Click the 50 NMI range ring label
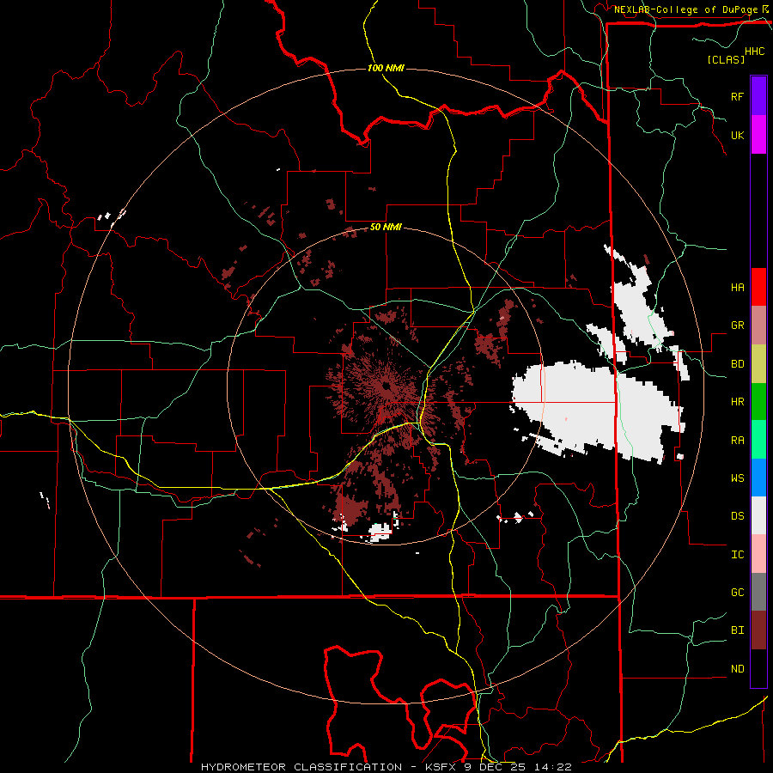This screenshot has height=773, width=773. pyautogui.click(x=386, y=228)
